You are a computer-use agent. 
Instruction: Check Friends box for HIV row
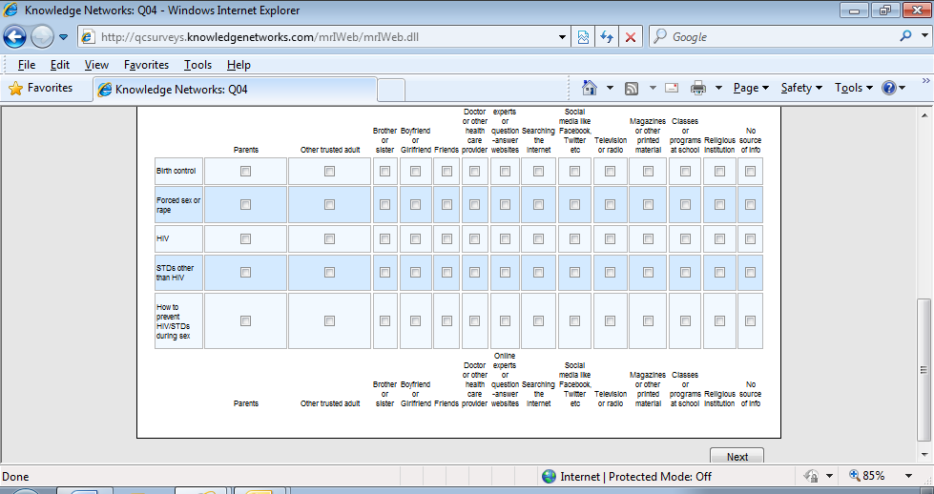[446, 238]
